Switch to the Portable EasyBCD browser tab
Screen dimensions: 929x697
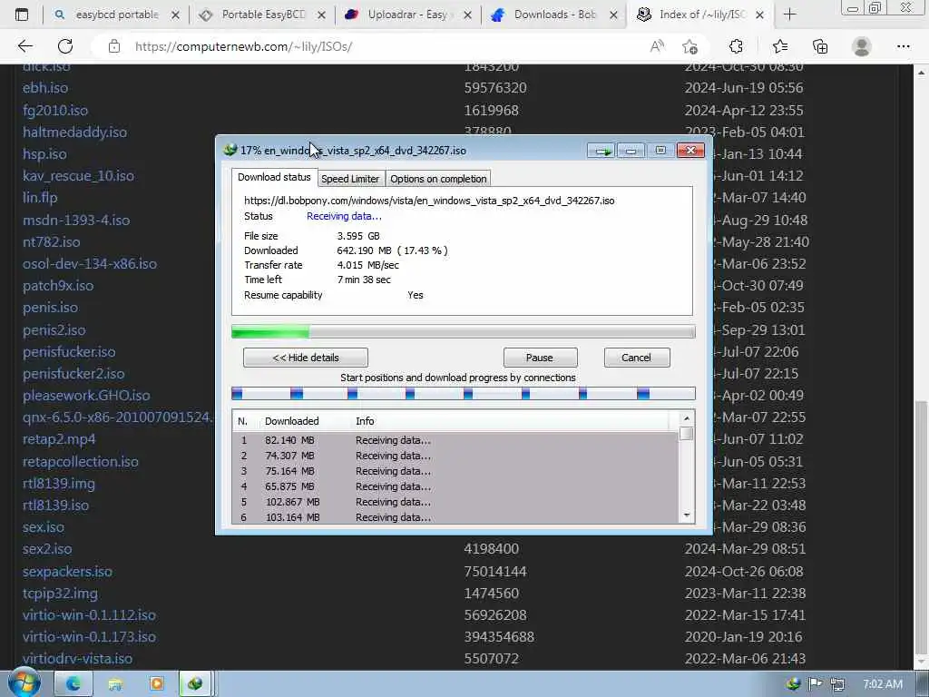point(262,15)
